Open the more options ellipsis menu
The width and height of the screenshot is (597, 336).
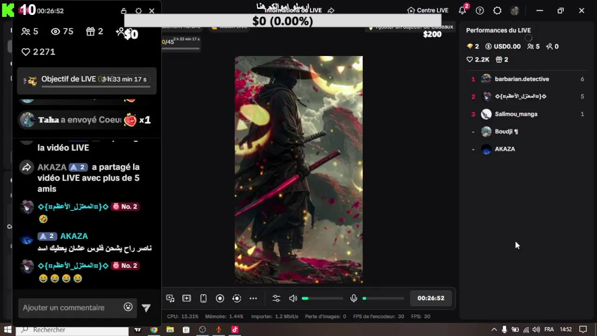253,298
